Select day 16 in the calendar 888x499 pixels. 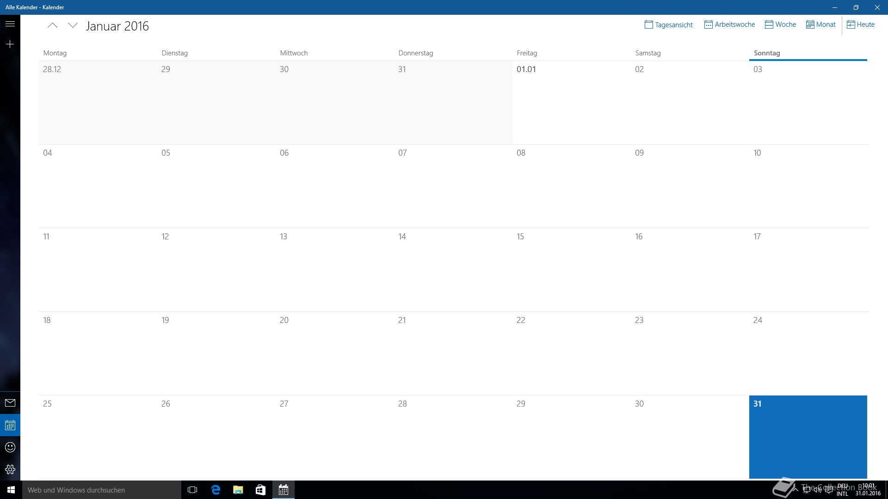(x=690, y=270)
